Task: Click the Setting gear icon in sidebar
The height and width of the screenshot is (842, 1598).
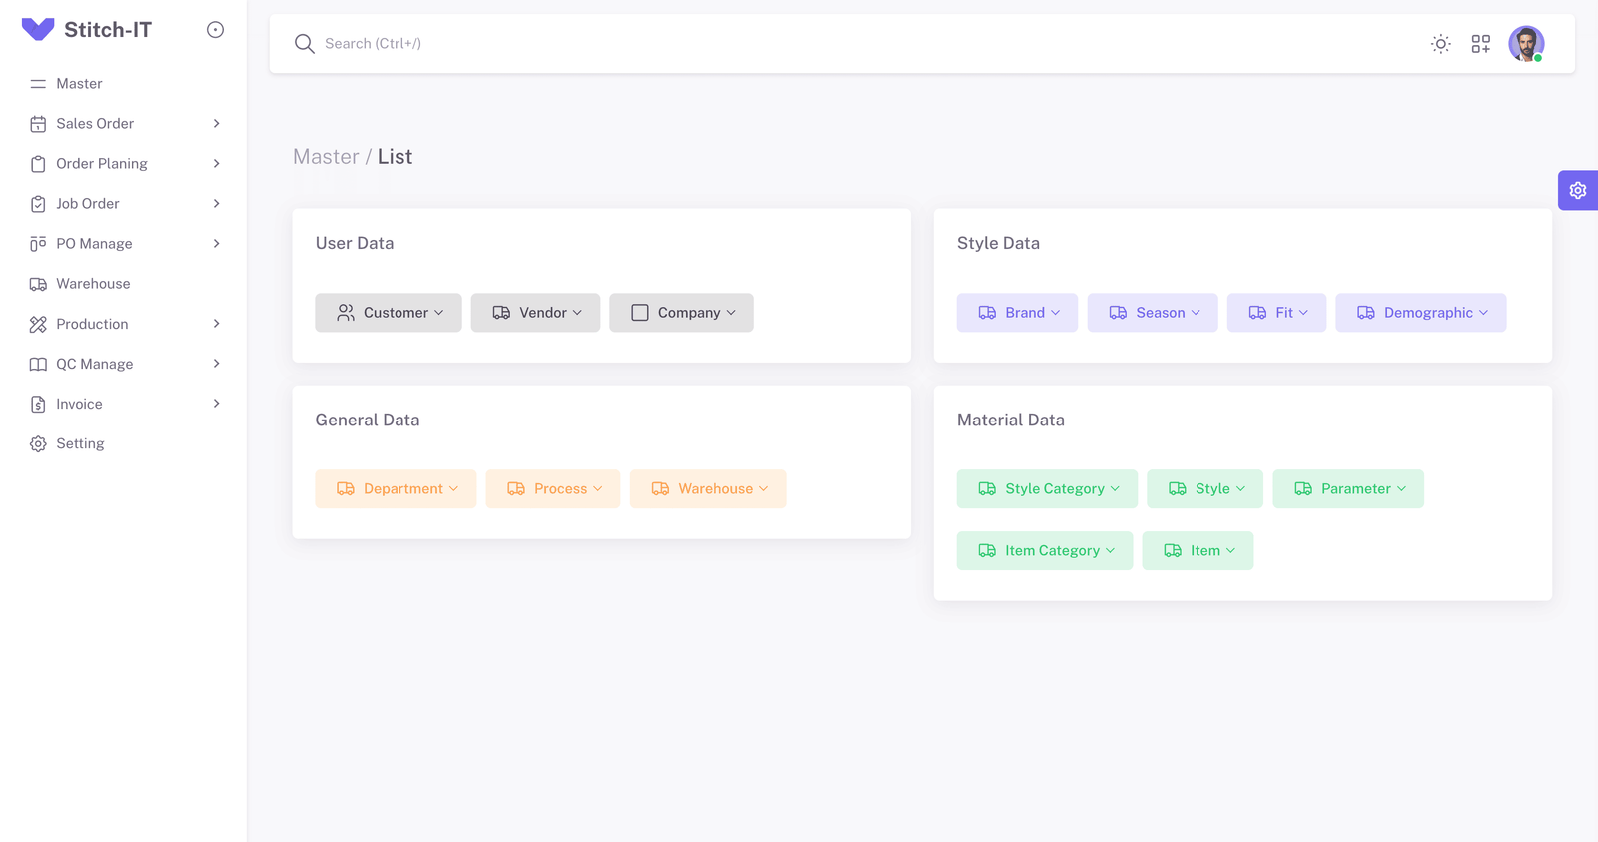Action: [38, 444]
